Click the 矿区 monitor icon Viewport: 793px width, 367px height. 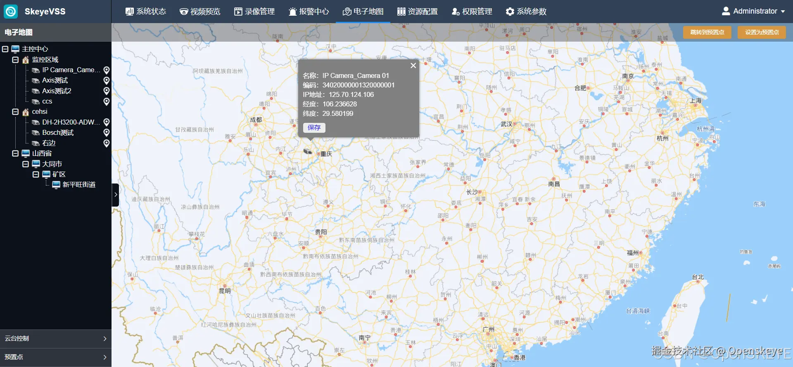coord(46,174)
